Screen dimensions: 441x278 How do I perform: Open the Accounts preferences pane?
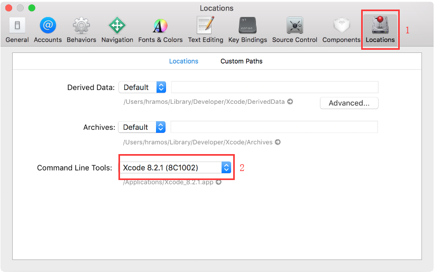[48, 30]
